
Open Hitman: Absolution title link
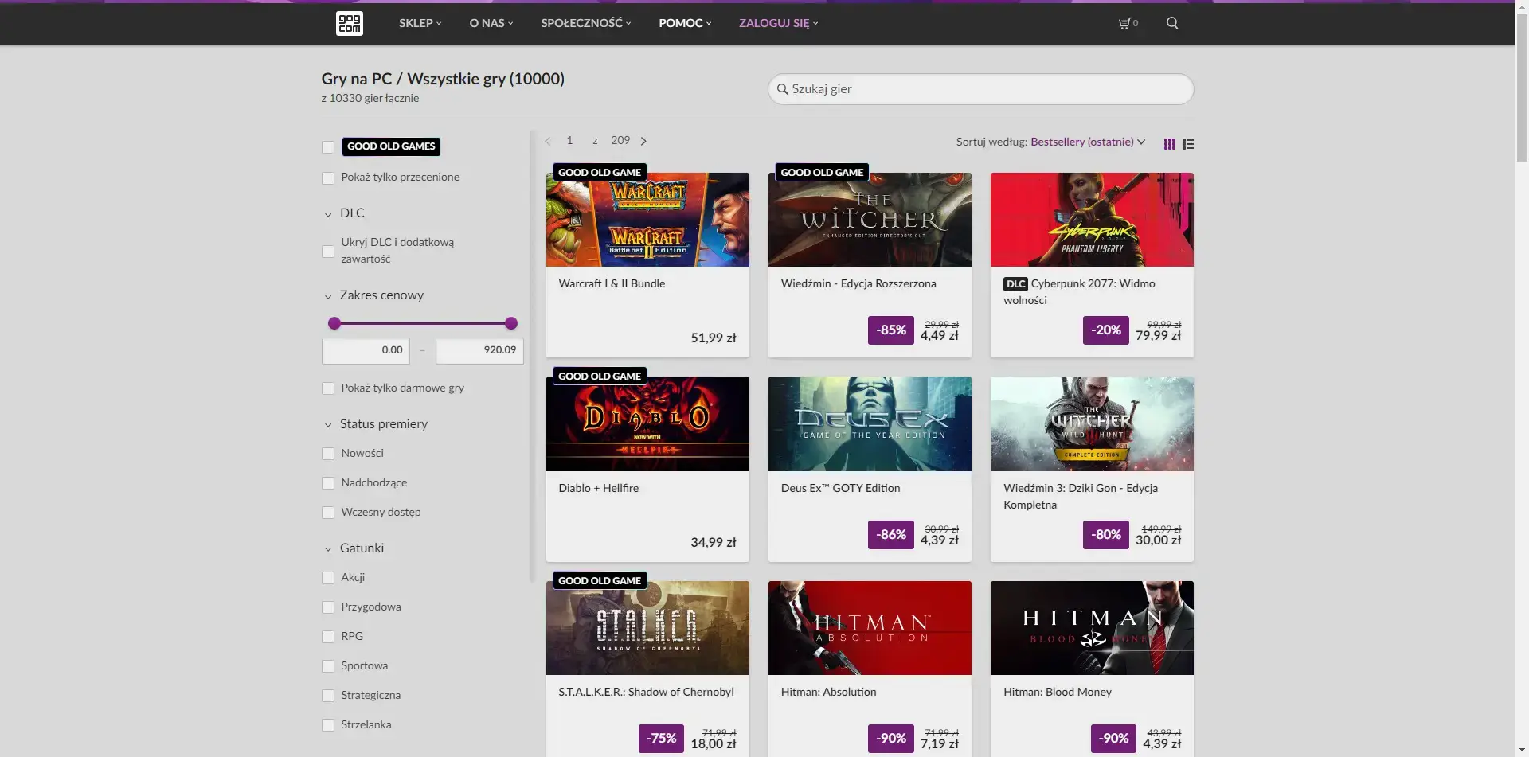click(828, 692)
